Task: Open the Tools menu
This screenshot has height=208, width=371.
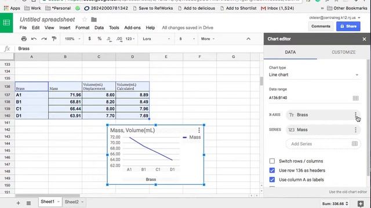Action: pyautogui.click(x=114, y=28)
